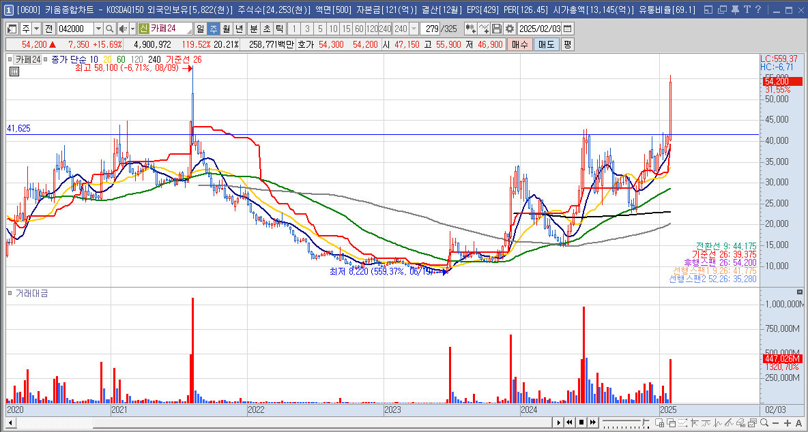Click the save chart floppy icon
This screenshot has width=808, height=432.
497,29
